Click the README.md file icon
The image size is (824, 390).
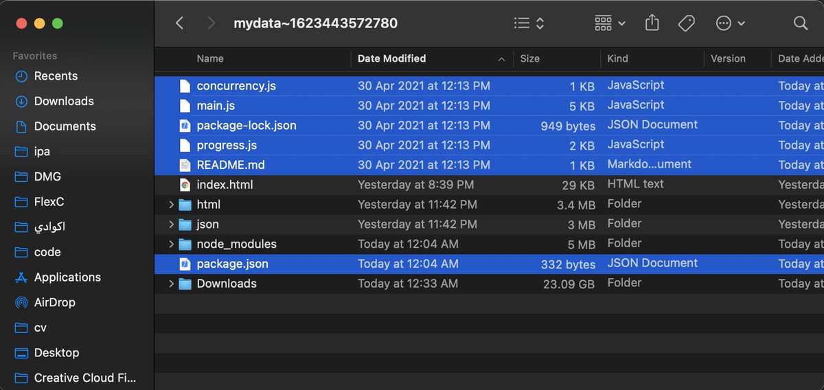(184, 165)
